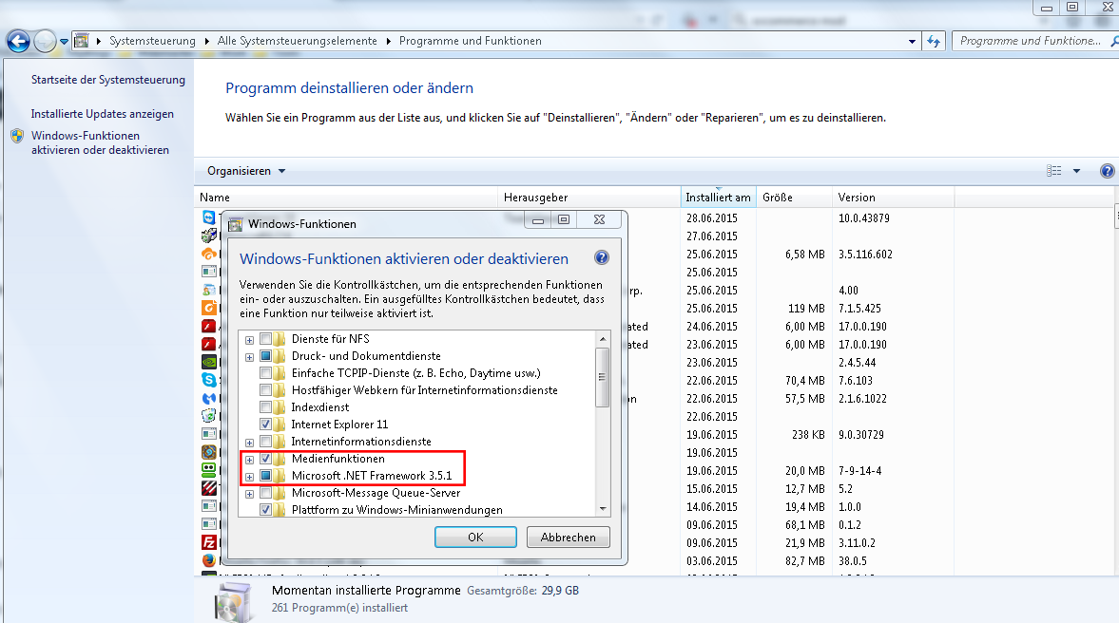
Task: Click the features list scroll-up arrow
Action: click(603, 339)
